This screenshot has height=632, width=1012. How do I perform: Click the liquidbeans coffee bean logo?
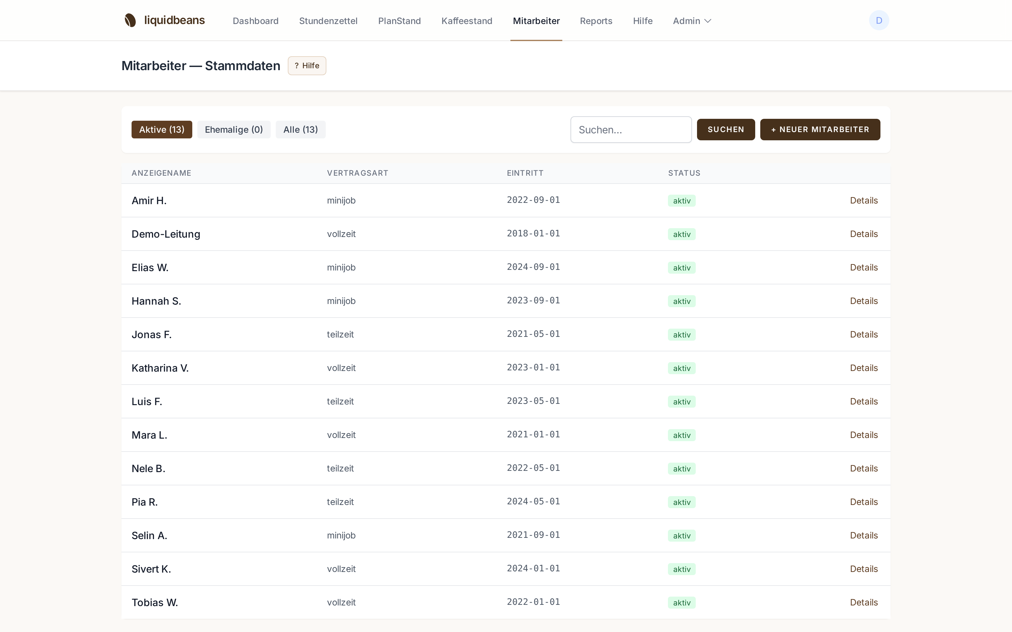[x=130, y=21]
